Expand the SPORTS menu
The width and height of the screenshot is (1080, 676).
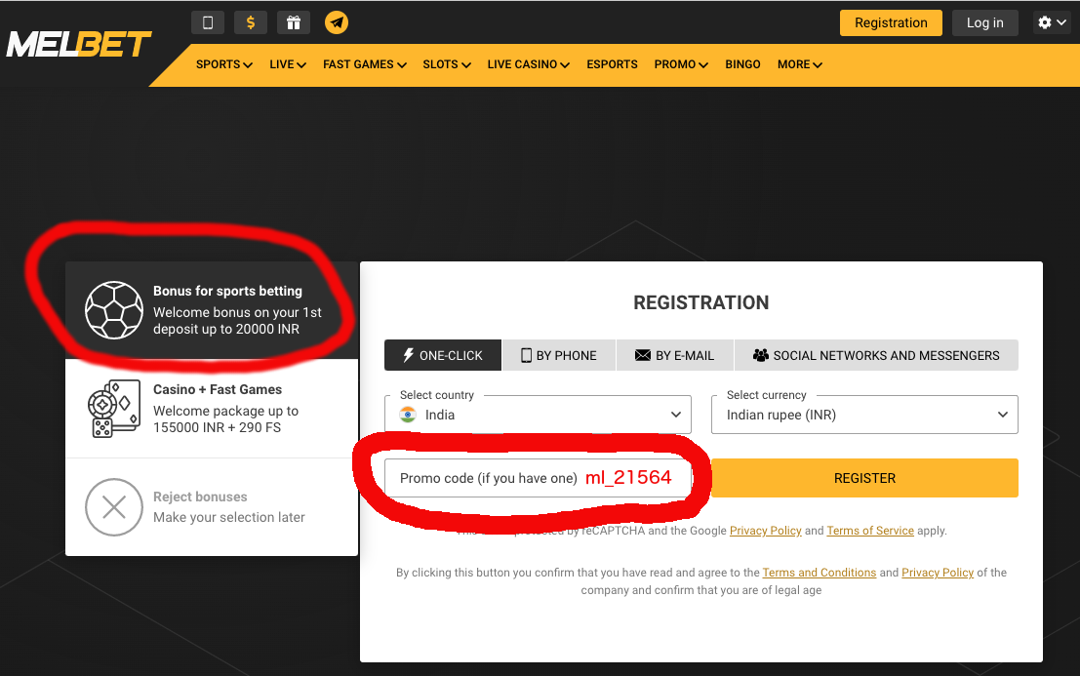223,64
